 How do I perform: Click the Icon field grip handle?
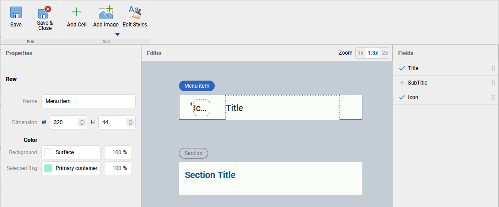pyautogui.click(x=493, y=97)
